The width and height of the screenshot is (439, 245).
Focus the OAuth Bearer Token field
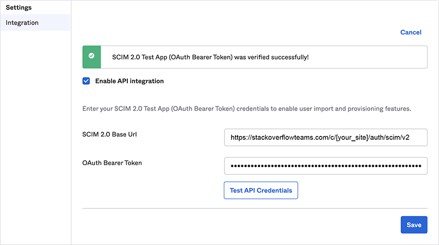(325, 166)
